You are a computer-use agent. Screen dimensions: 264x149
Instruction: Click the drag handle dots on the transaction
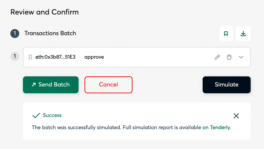tap(30, 57)
